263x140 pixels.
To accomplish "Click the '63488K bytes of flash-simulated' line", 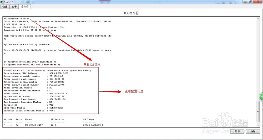I will 48,70.
